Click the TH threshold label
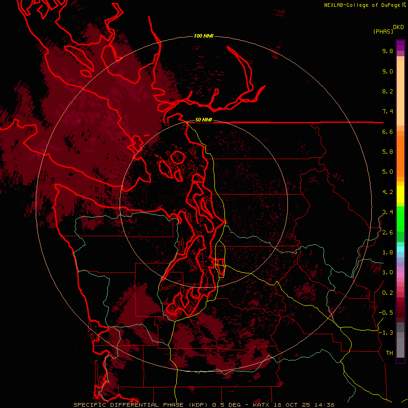Image resolution: width=408 pixels, height=408 pixels. pos(389,353)
